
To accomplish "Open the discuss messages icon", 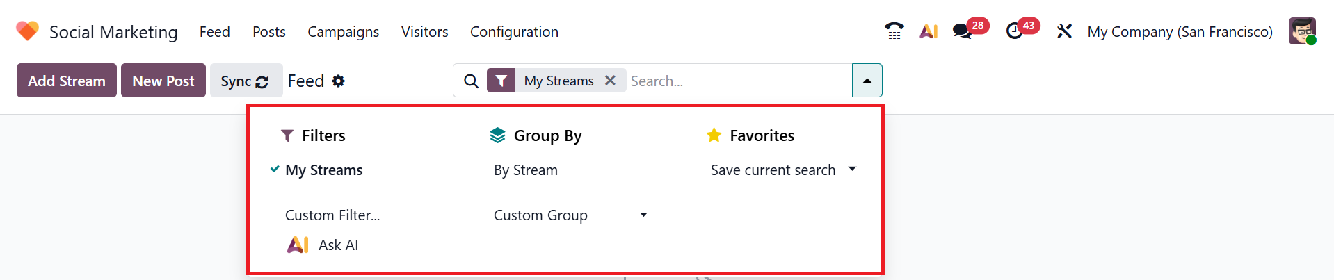I will point(962,31).
